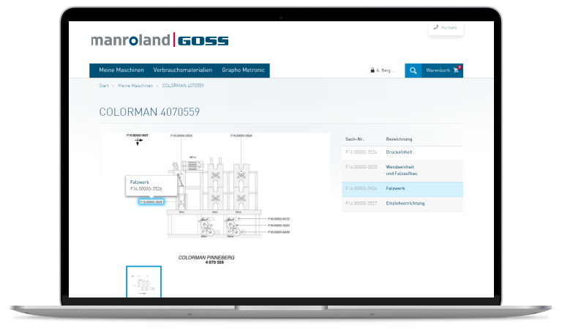The width and height of the screenshot is (562, 329).
Task: Open the Grapho Metronic menu
Action: pos(244,70)
